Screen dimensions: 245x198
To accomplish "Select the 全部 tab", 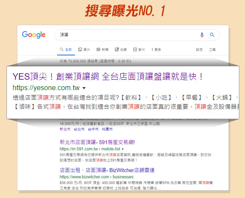I will coord(66,49).
